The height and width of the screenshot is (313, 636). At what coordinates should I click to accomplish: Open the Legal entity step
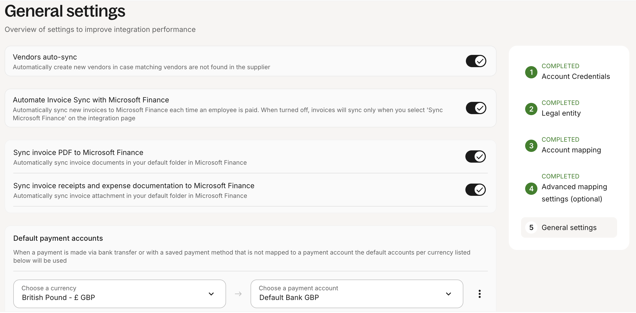tap(561, 113)
